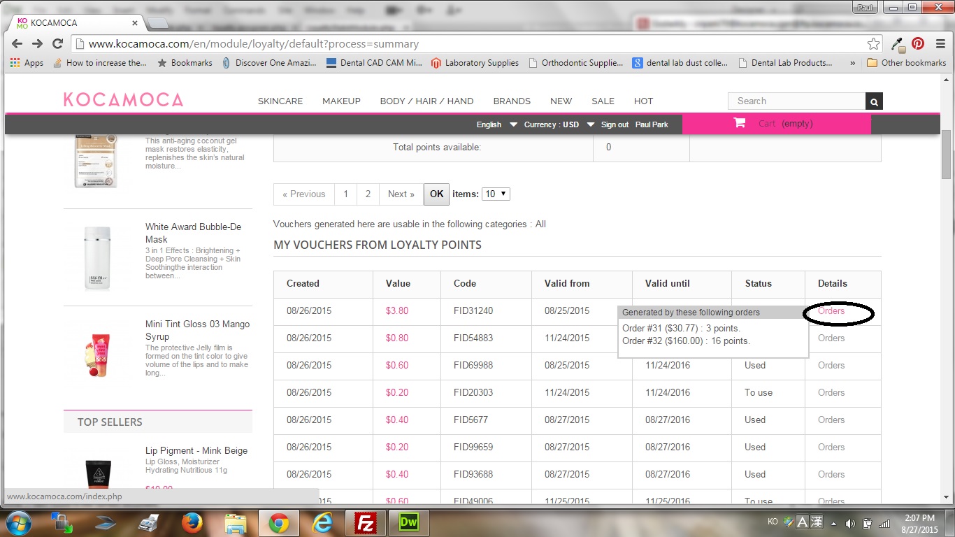This screenshot has height=537, width=955.
Task: Click the search magnifier button on Kocamoca
Action: (874, 101)
